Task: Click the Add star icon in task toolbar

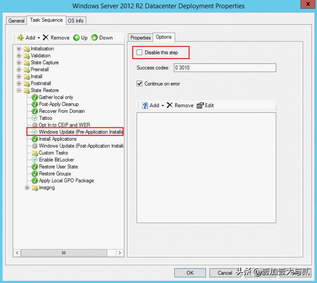Action: click(20, 37)
